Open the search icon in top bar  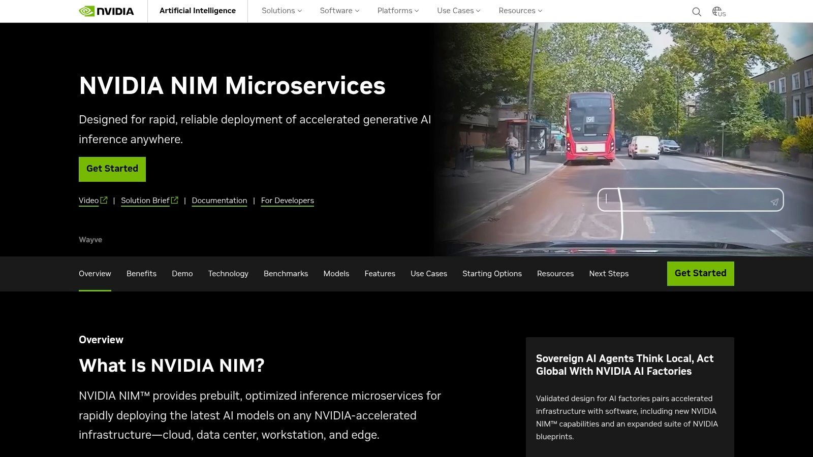[696, 11]
